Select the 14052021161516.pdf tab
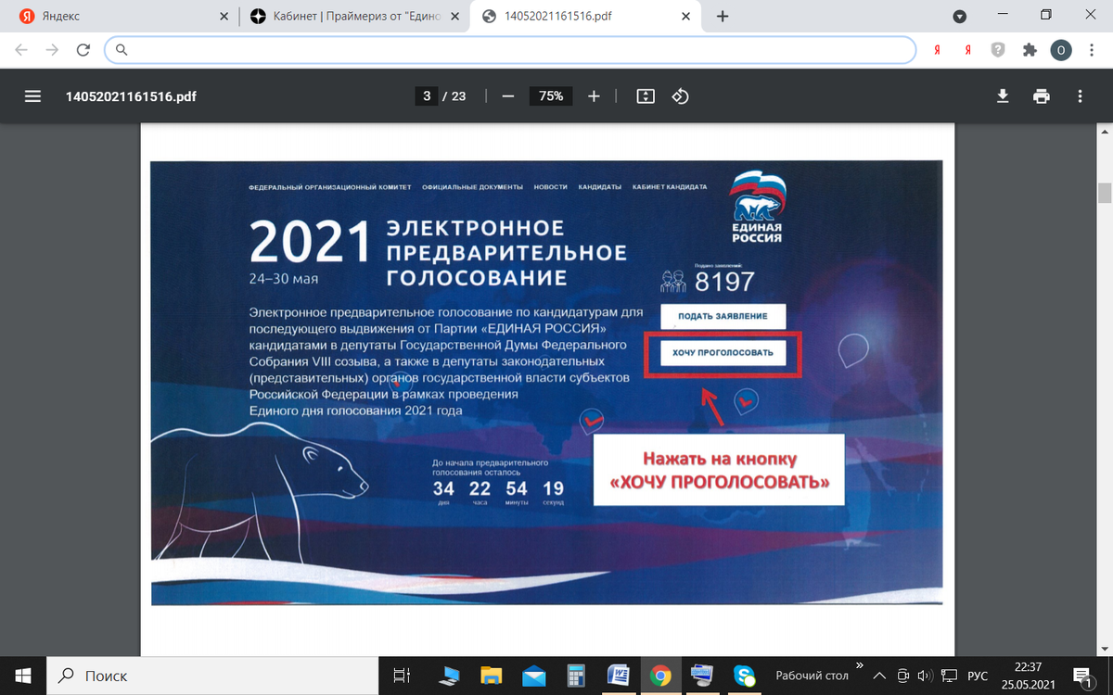Screen dimensions: 1113x695 (584, 17)
